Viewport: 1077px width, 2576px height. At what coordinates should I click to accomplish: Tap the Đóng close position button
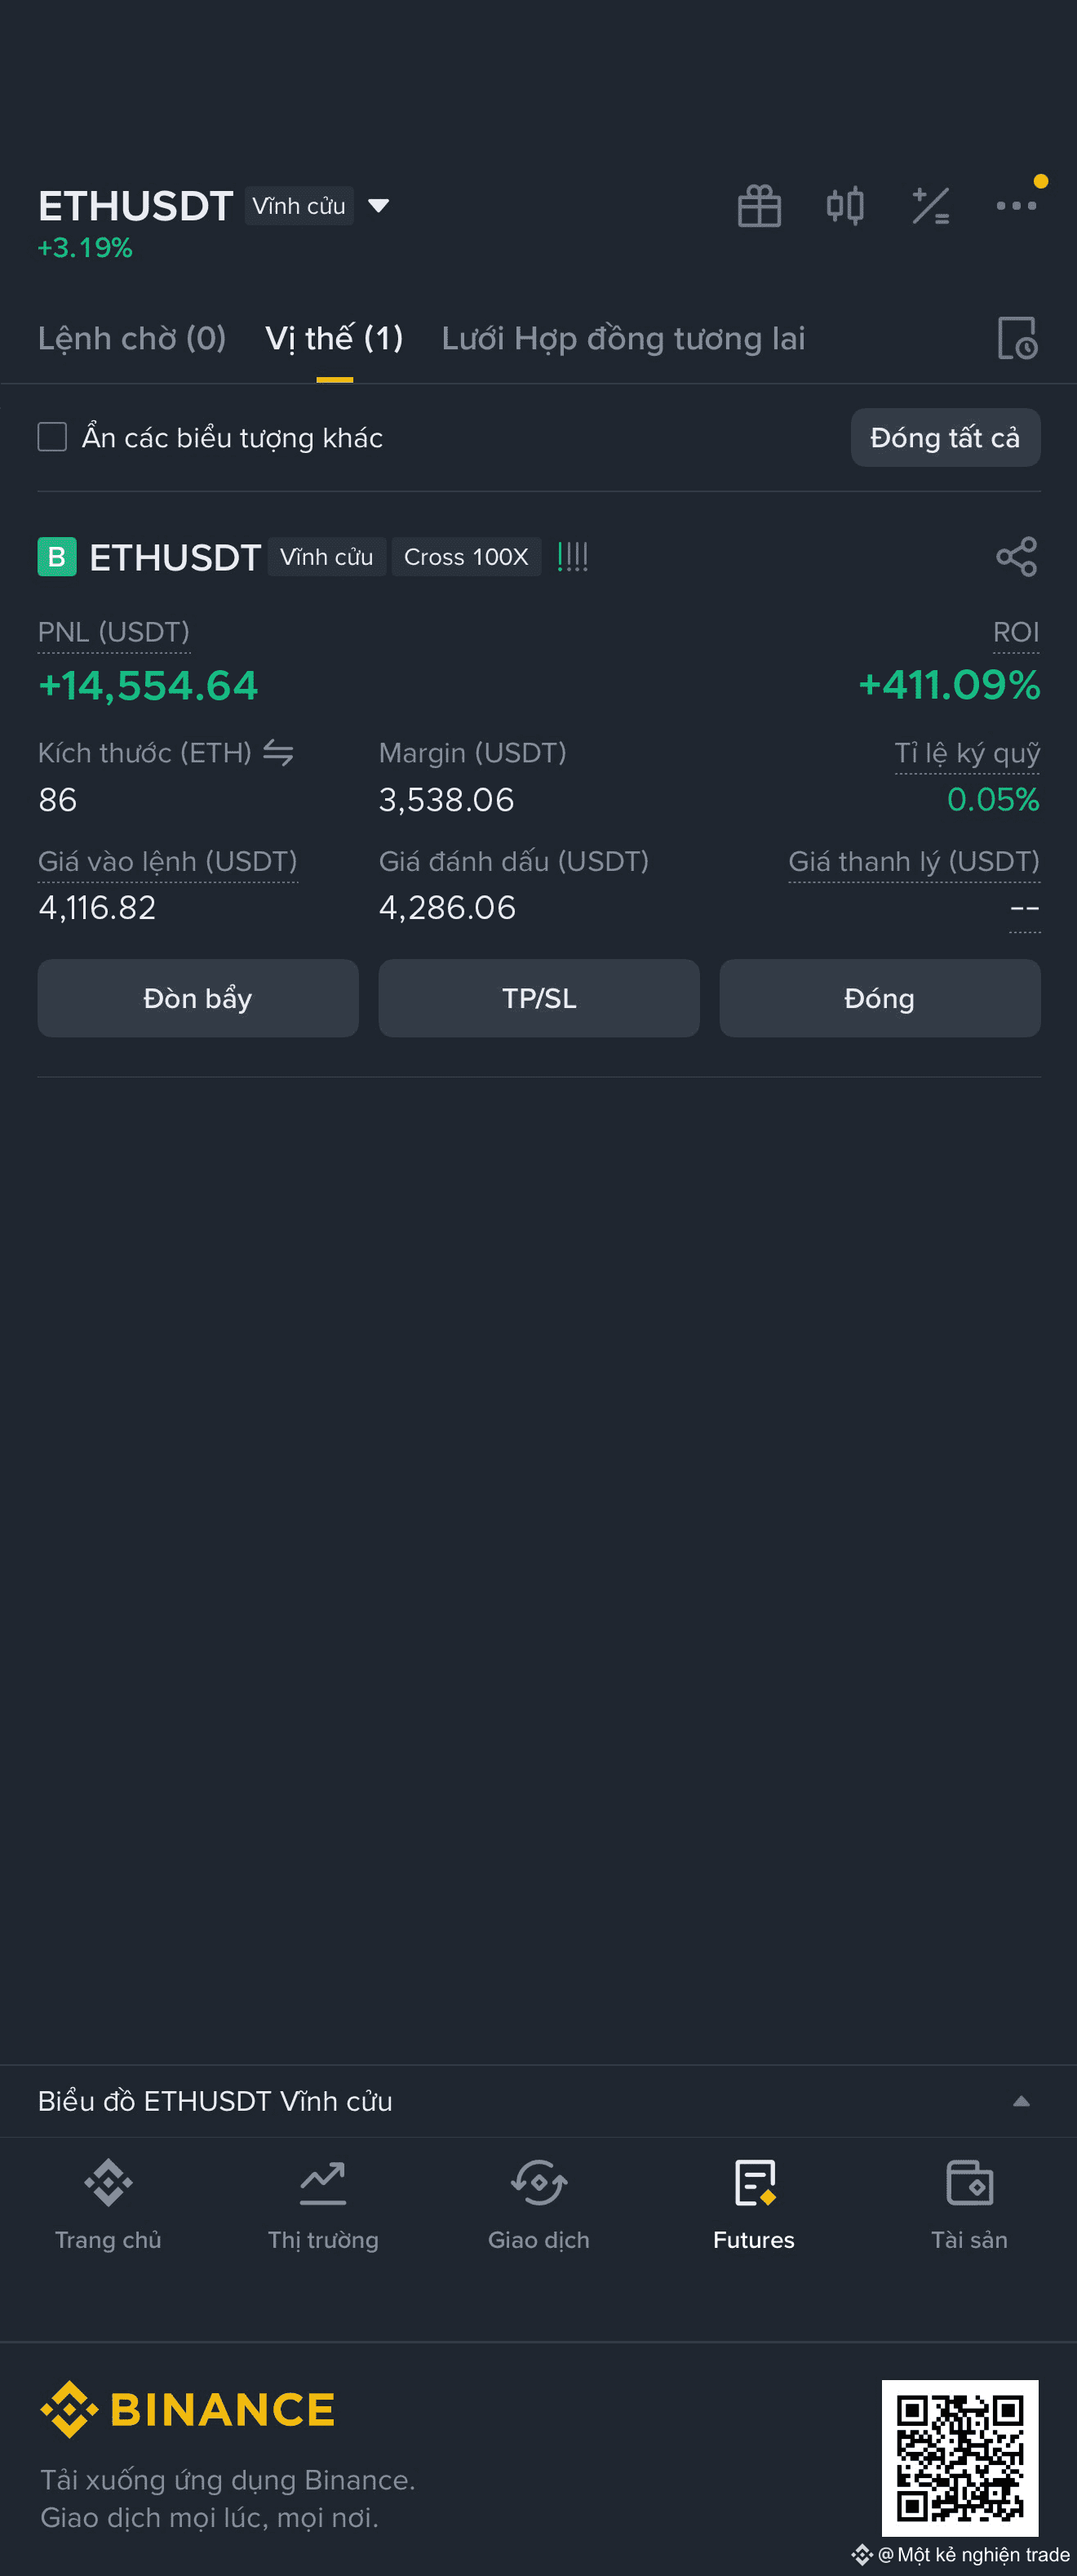point(880,998)
